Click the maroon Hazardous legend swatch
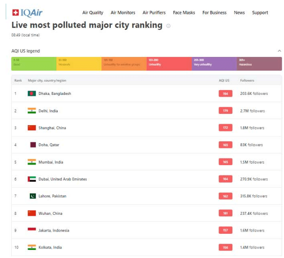The image size is (284, 258). click(x=259, y=64)
